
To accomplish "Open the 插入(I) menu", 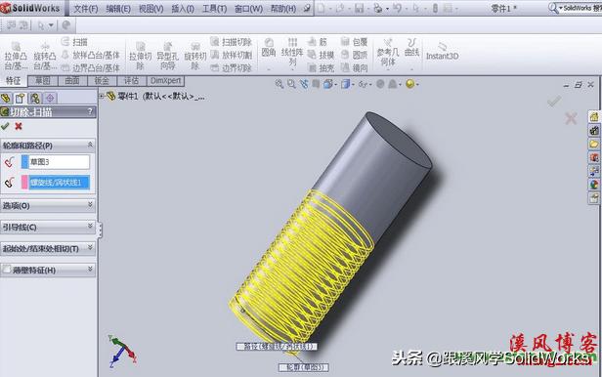I will tap(183, 9).
